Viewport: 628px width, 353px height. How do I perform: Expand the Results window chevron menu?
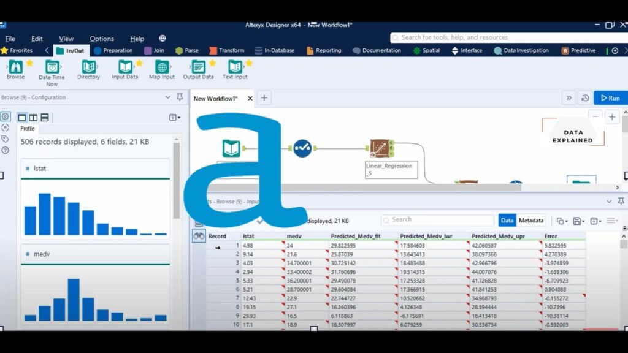point(609,201)
